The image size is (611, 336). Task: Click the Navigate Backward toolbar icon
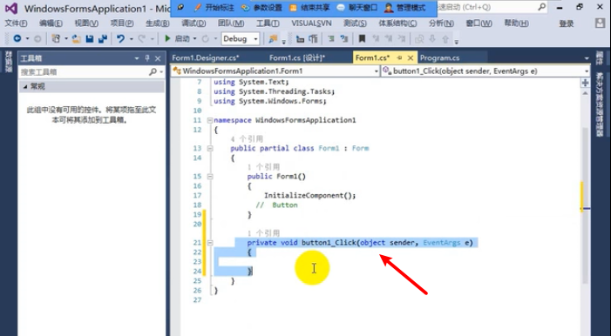coord(17,38)
